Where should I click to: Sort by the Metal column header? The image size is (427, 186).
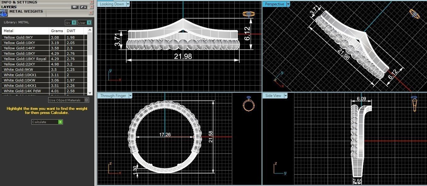[x=26, y=31]
